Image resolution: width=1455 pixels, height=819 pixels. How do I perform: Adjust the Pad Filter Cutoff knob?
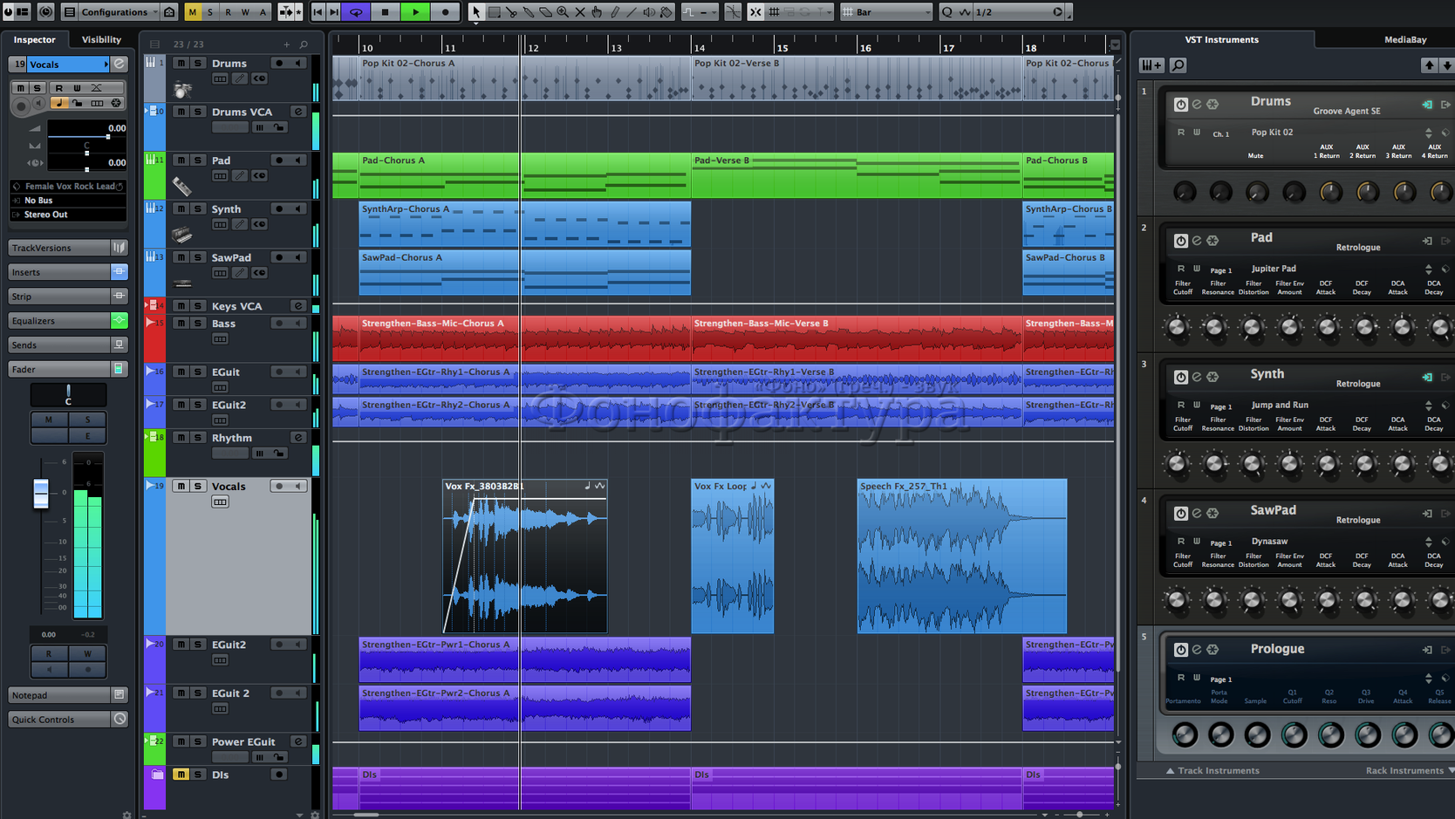pyautogui.click(x=1177, y=328)
